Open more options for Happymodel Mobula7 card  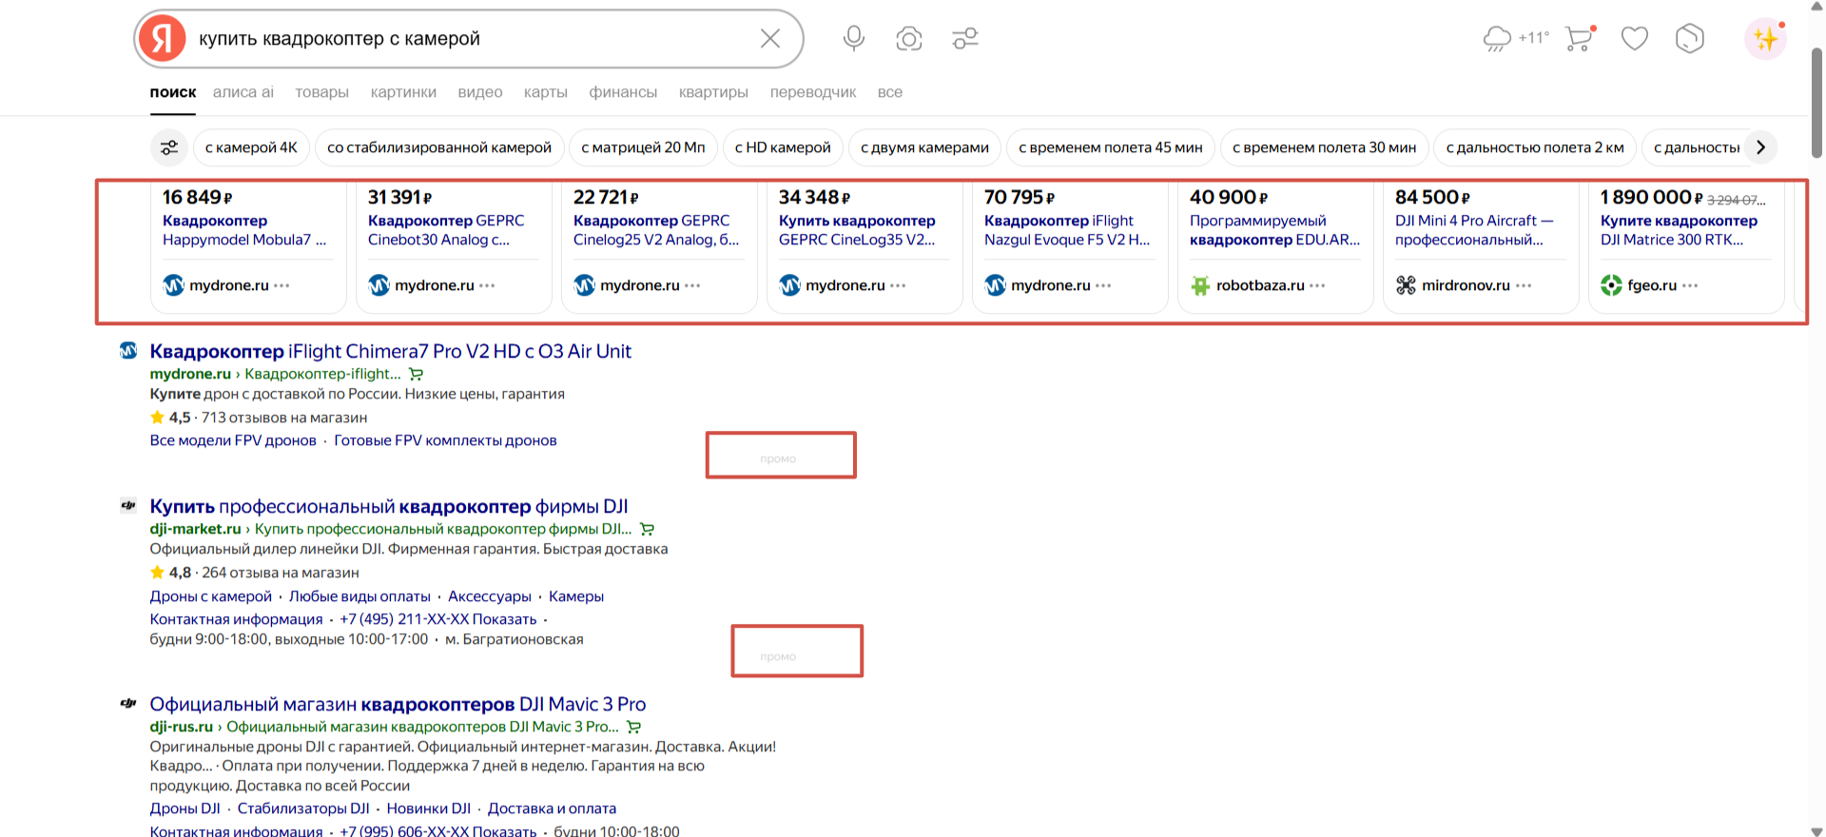tap(282, 285)
